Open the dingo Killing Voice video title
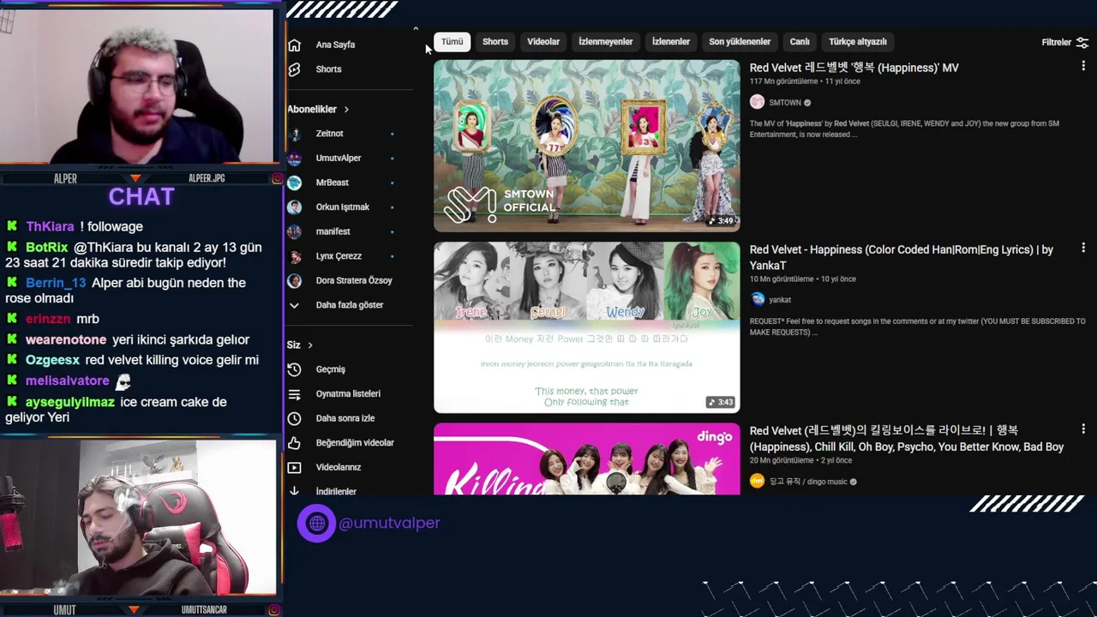Image resolution: width=1097 pixels, height=617 pixels. tap(907, 439)
